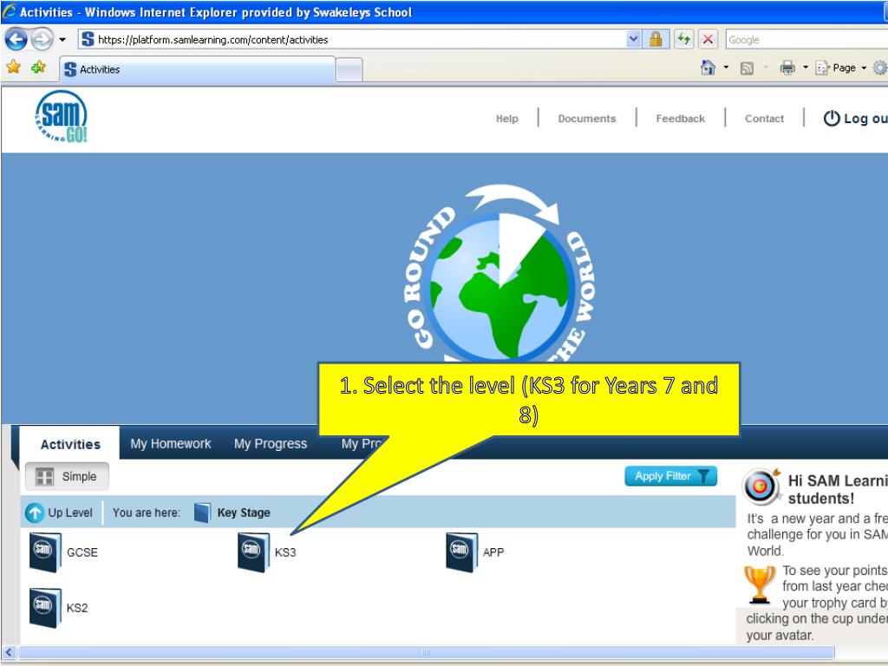The height and width of the screenshot is (666, 888).
Task: Click the Internet Explorer title bar icon
Action: click(9, 10)
